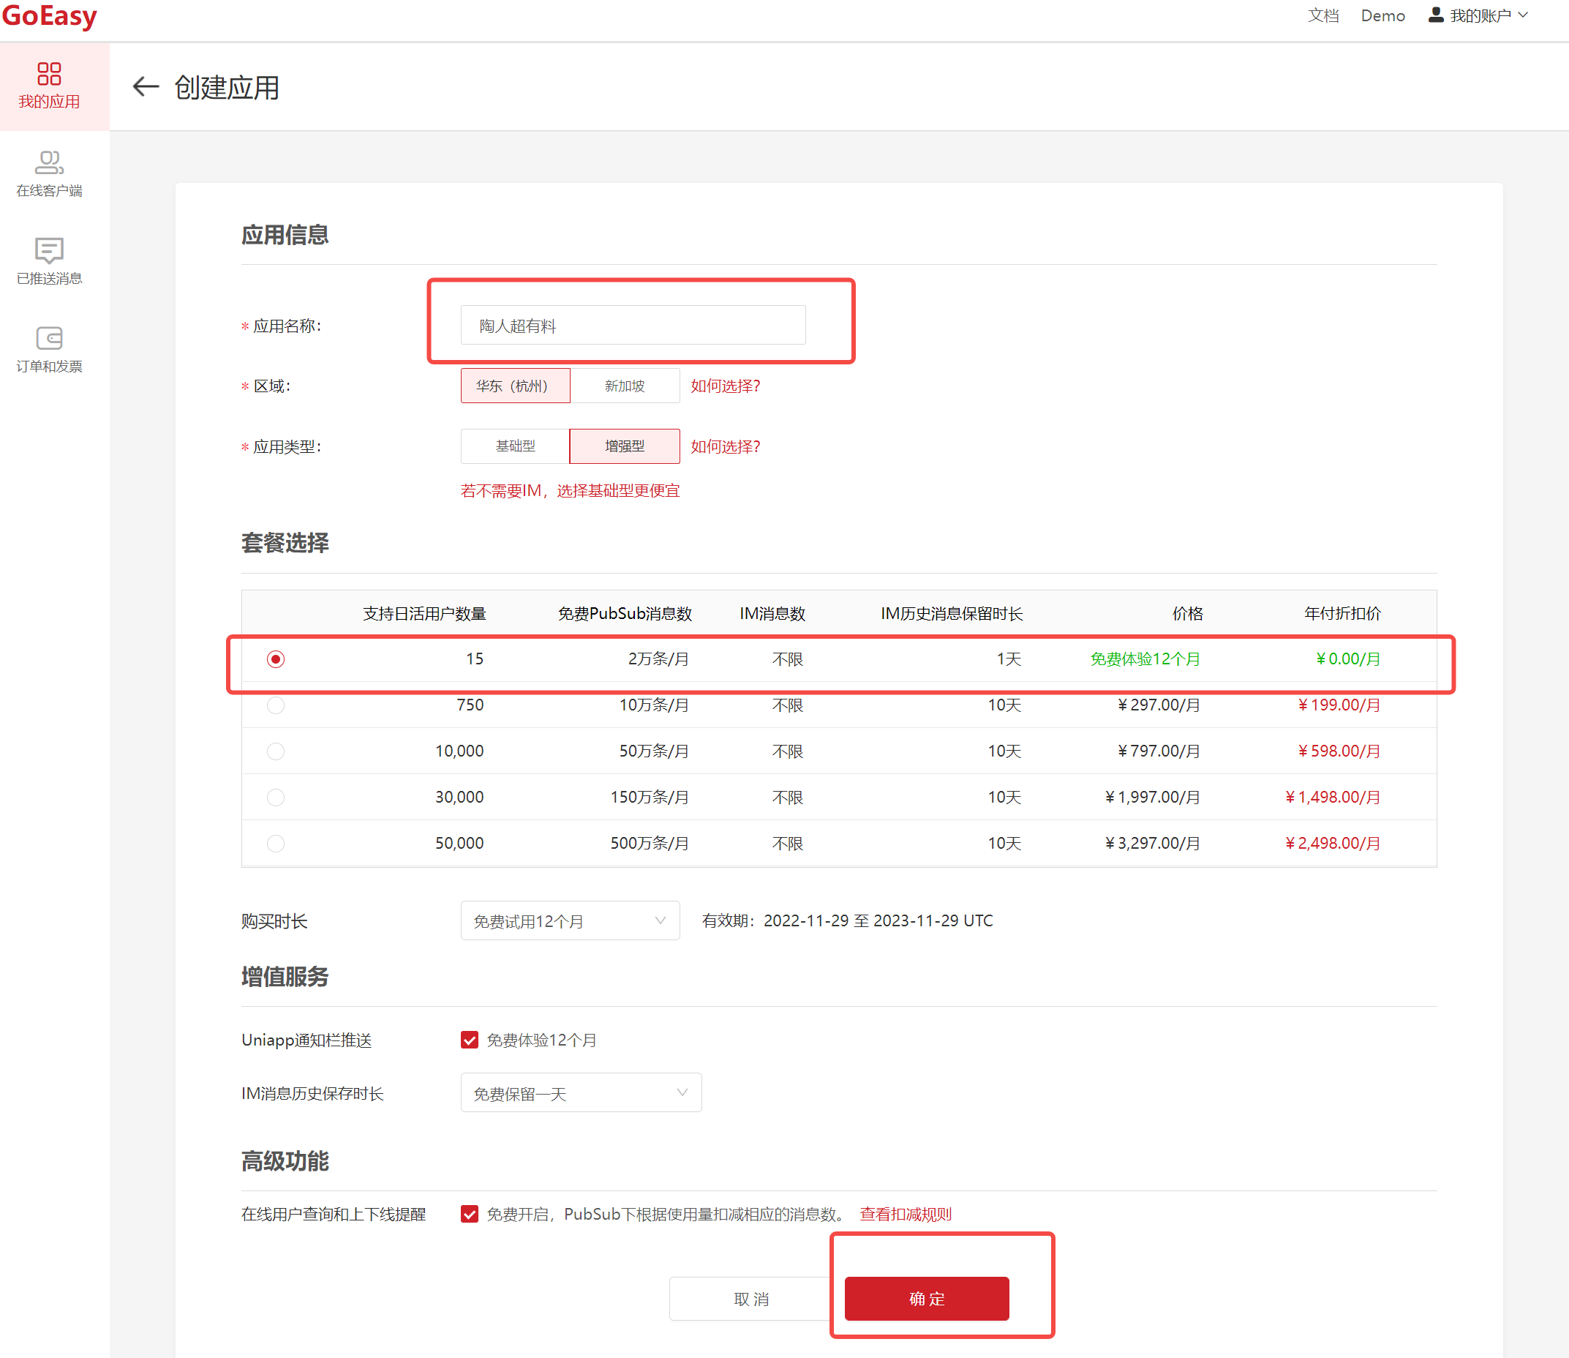The width and height of the screenshot is (1569, 1358).
Task: Choose region 华东（杭州）
Action: [515, 386]
